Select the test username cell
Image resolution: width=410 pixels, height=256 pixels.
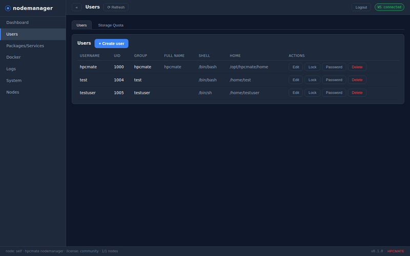pos(84,80)
